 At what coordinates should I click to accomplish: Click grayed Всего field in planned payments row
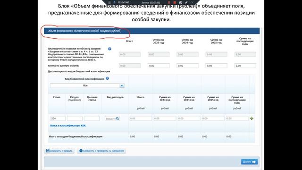pyautogui.click(x=130, y=54)
